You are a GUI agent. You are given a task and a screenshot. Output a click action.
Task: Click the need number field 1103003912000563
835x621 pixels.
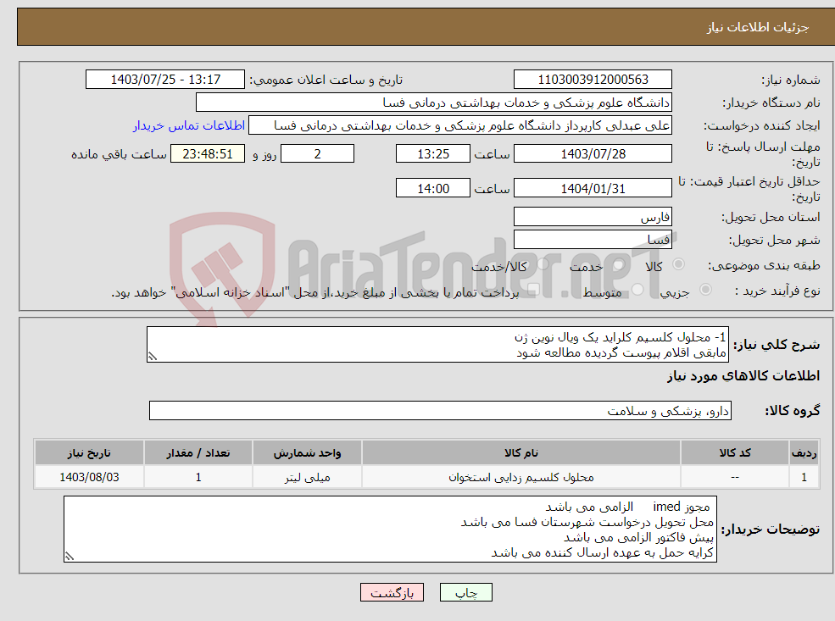593,80
